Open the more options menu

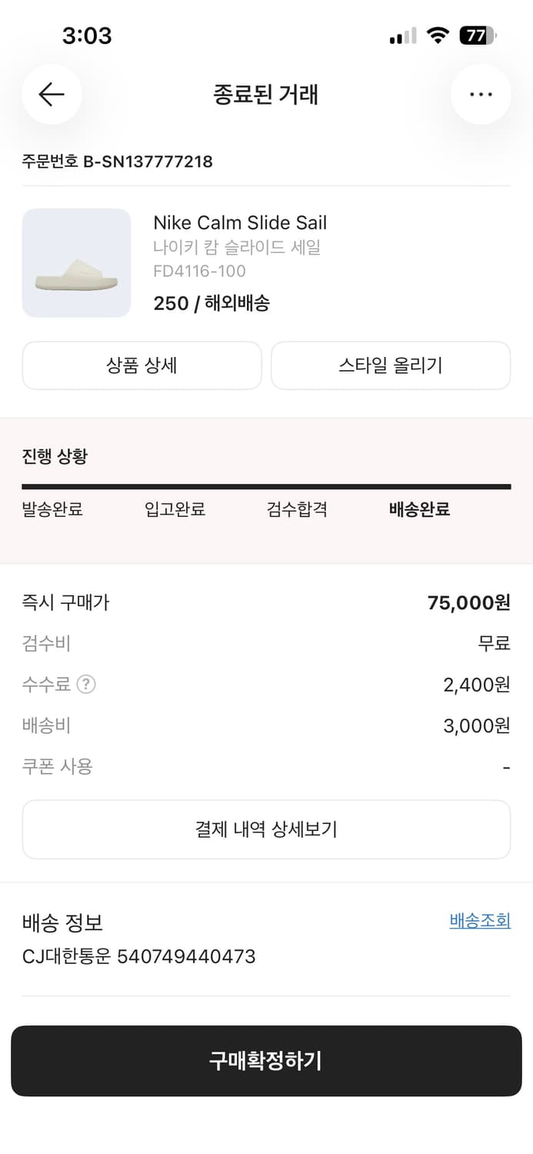click(x=481, y=94)
